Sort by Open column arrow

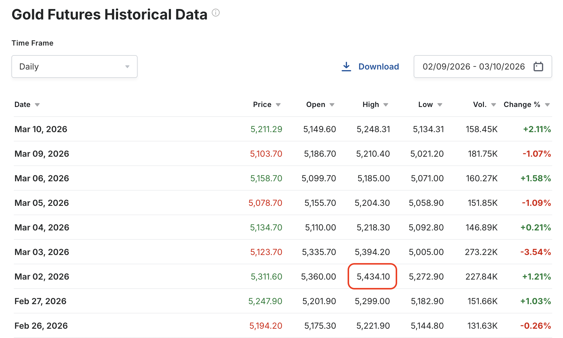(332, 105)
